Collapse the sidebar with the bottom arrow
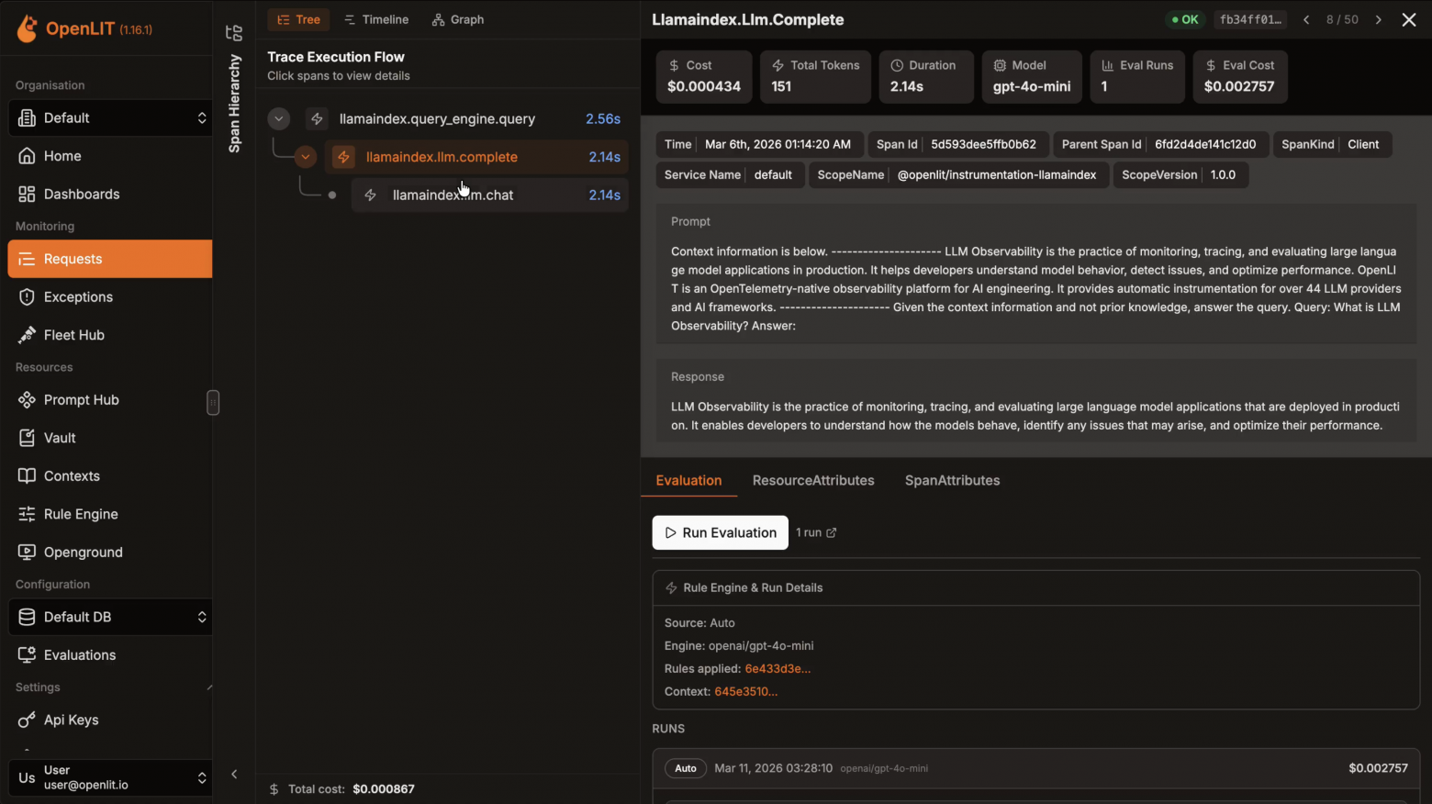Image resolution: width=1432 pixels, height=804 pixels. tap(234, 775)
